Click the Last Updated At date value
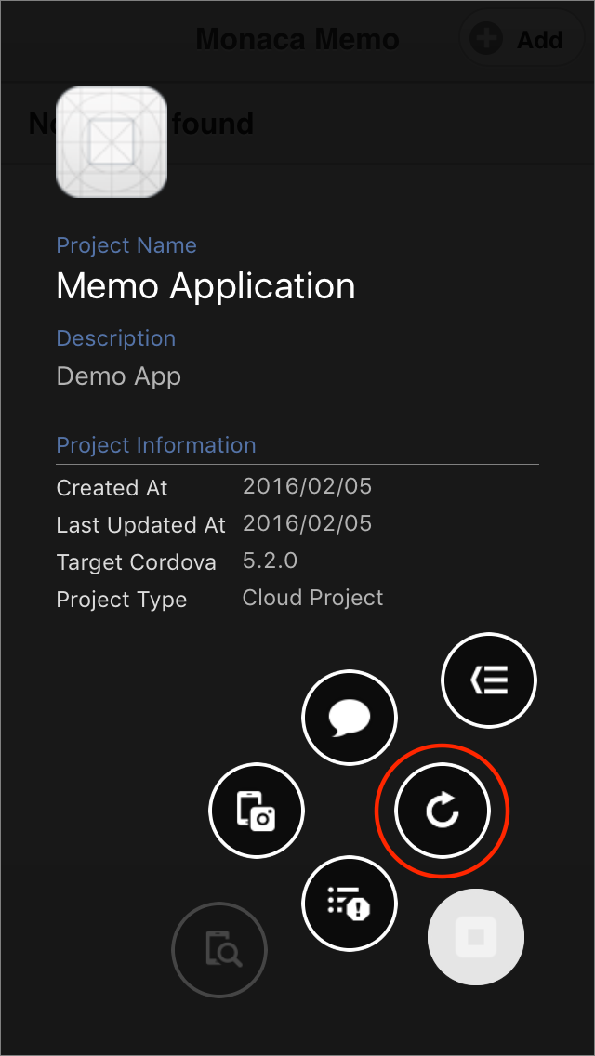The width and height of the screenshot is (595, 1056). (307, 523)
